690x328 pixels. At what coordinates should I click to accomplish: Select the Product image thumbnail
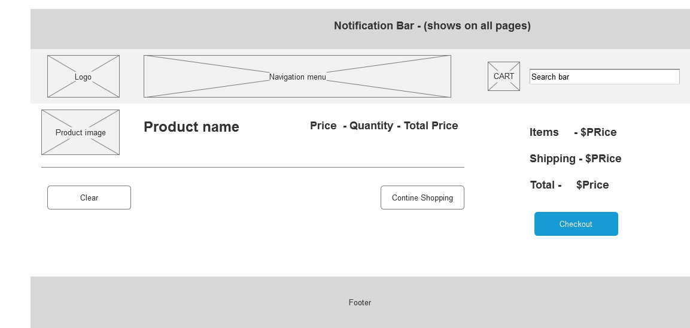click(x=80, y=132)
